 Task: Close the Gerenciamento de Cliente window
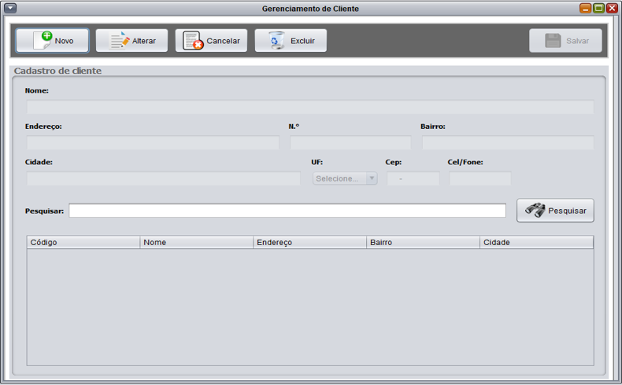[x=612, y=9]
